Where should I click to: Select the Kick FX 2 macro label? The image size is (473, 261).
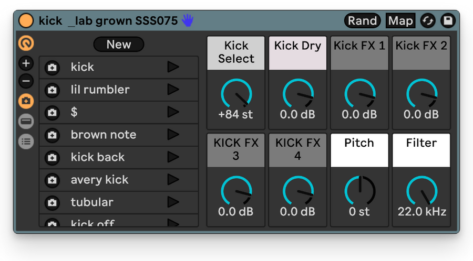point(421,53)
